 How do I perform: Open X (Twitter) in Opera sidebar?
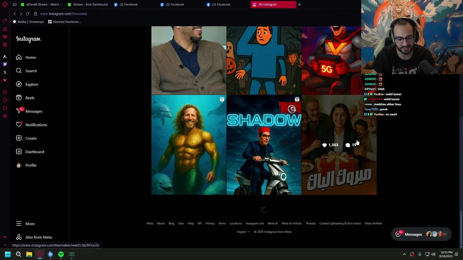[x=5, y=72]
